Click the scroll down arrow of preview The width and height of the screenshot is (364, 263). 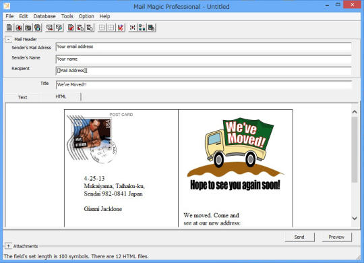355,218
